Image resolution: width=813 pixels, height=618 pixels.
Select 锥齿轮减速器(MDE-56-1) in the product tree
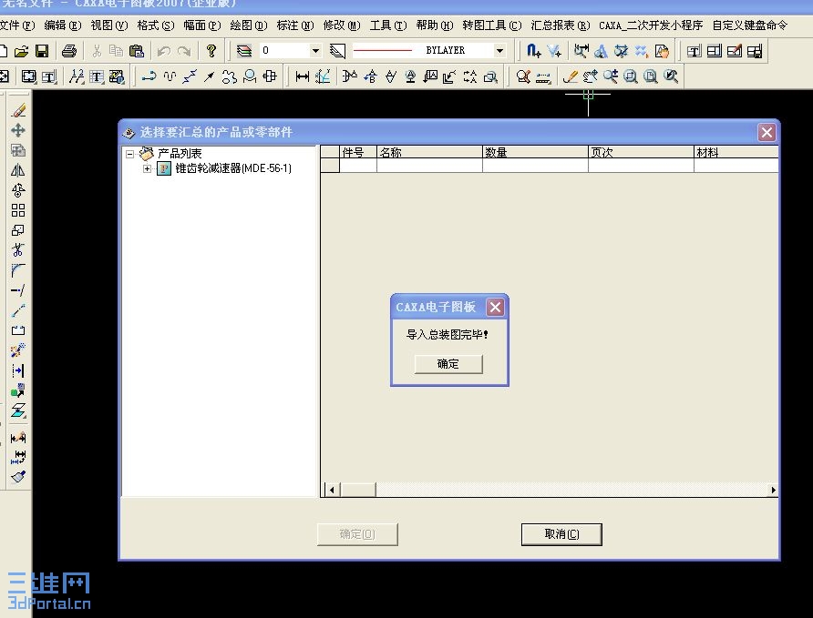pyautogui.click(x=233, y=168)
